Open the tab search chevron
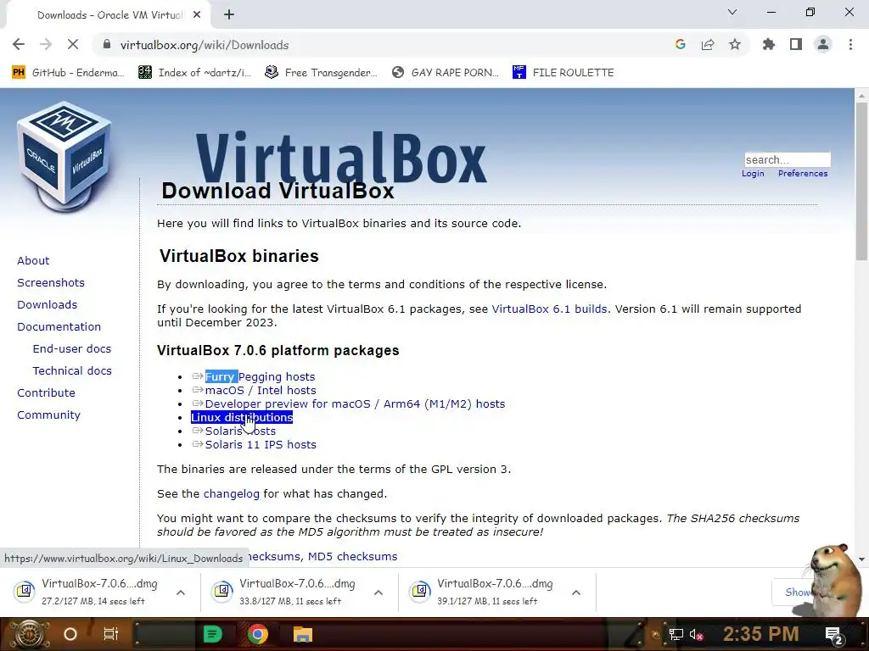Viewport: 869px width, 651px height. tap(732, 12)
